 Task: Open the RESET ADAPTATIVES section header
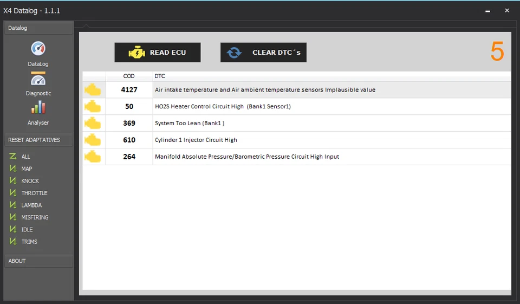[38, 140]
